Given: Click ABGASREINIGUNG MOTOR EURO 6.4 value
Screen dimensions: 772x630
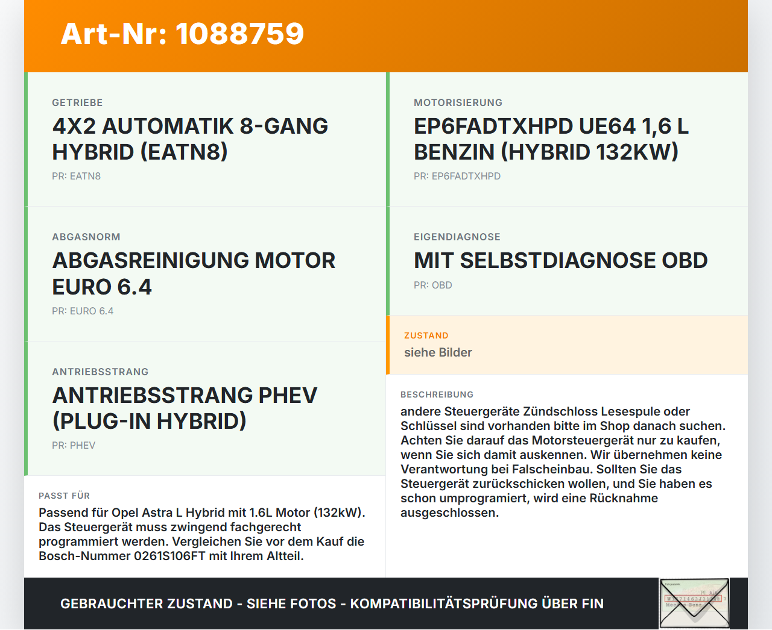Looking at the screenshot, I should point(194,273).
